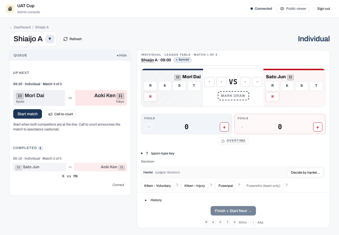Click the Completed count badge 1
Image resolution: width=339 pixels, height=235 pixels.
(40, 148)
